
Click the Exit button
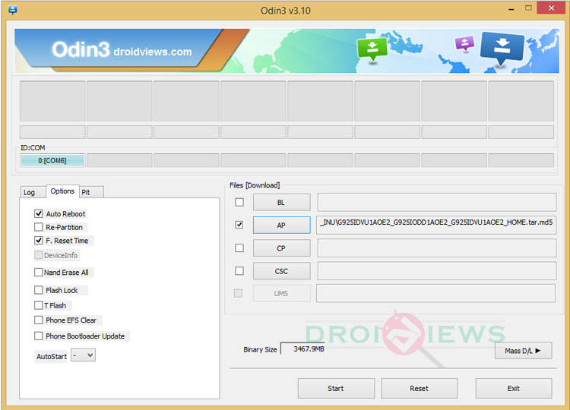click(514, 388)
